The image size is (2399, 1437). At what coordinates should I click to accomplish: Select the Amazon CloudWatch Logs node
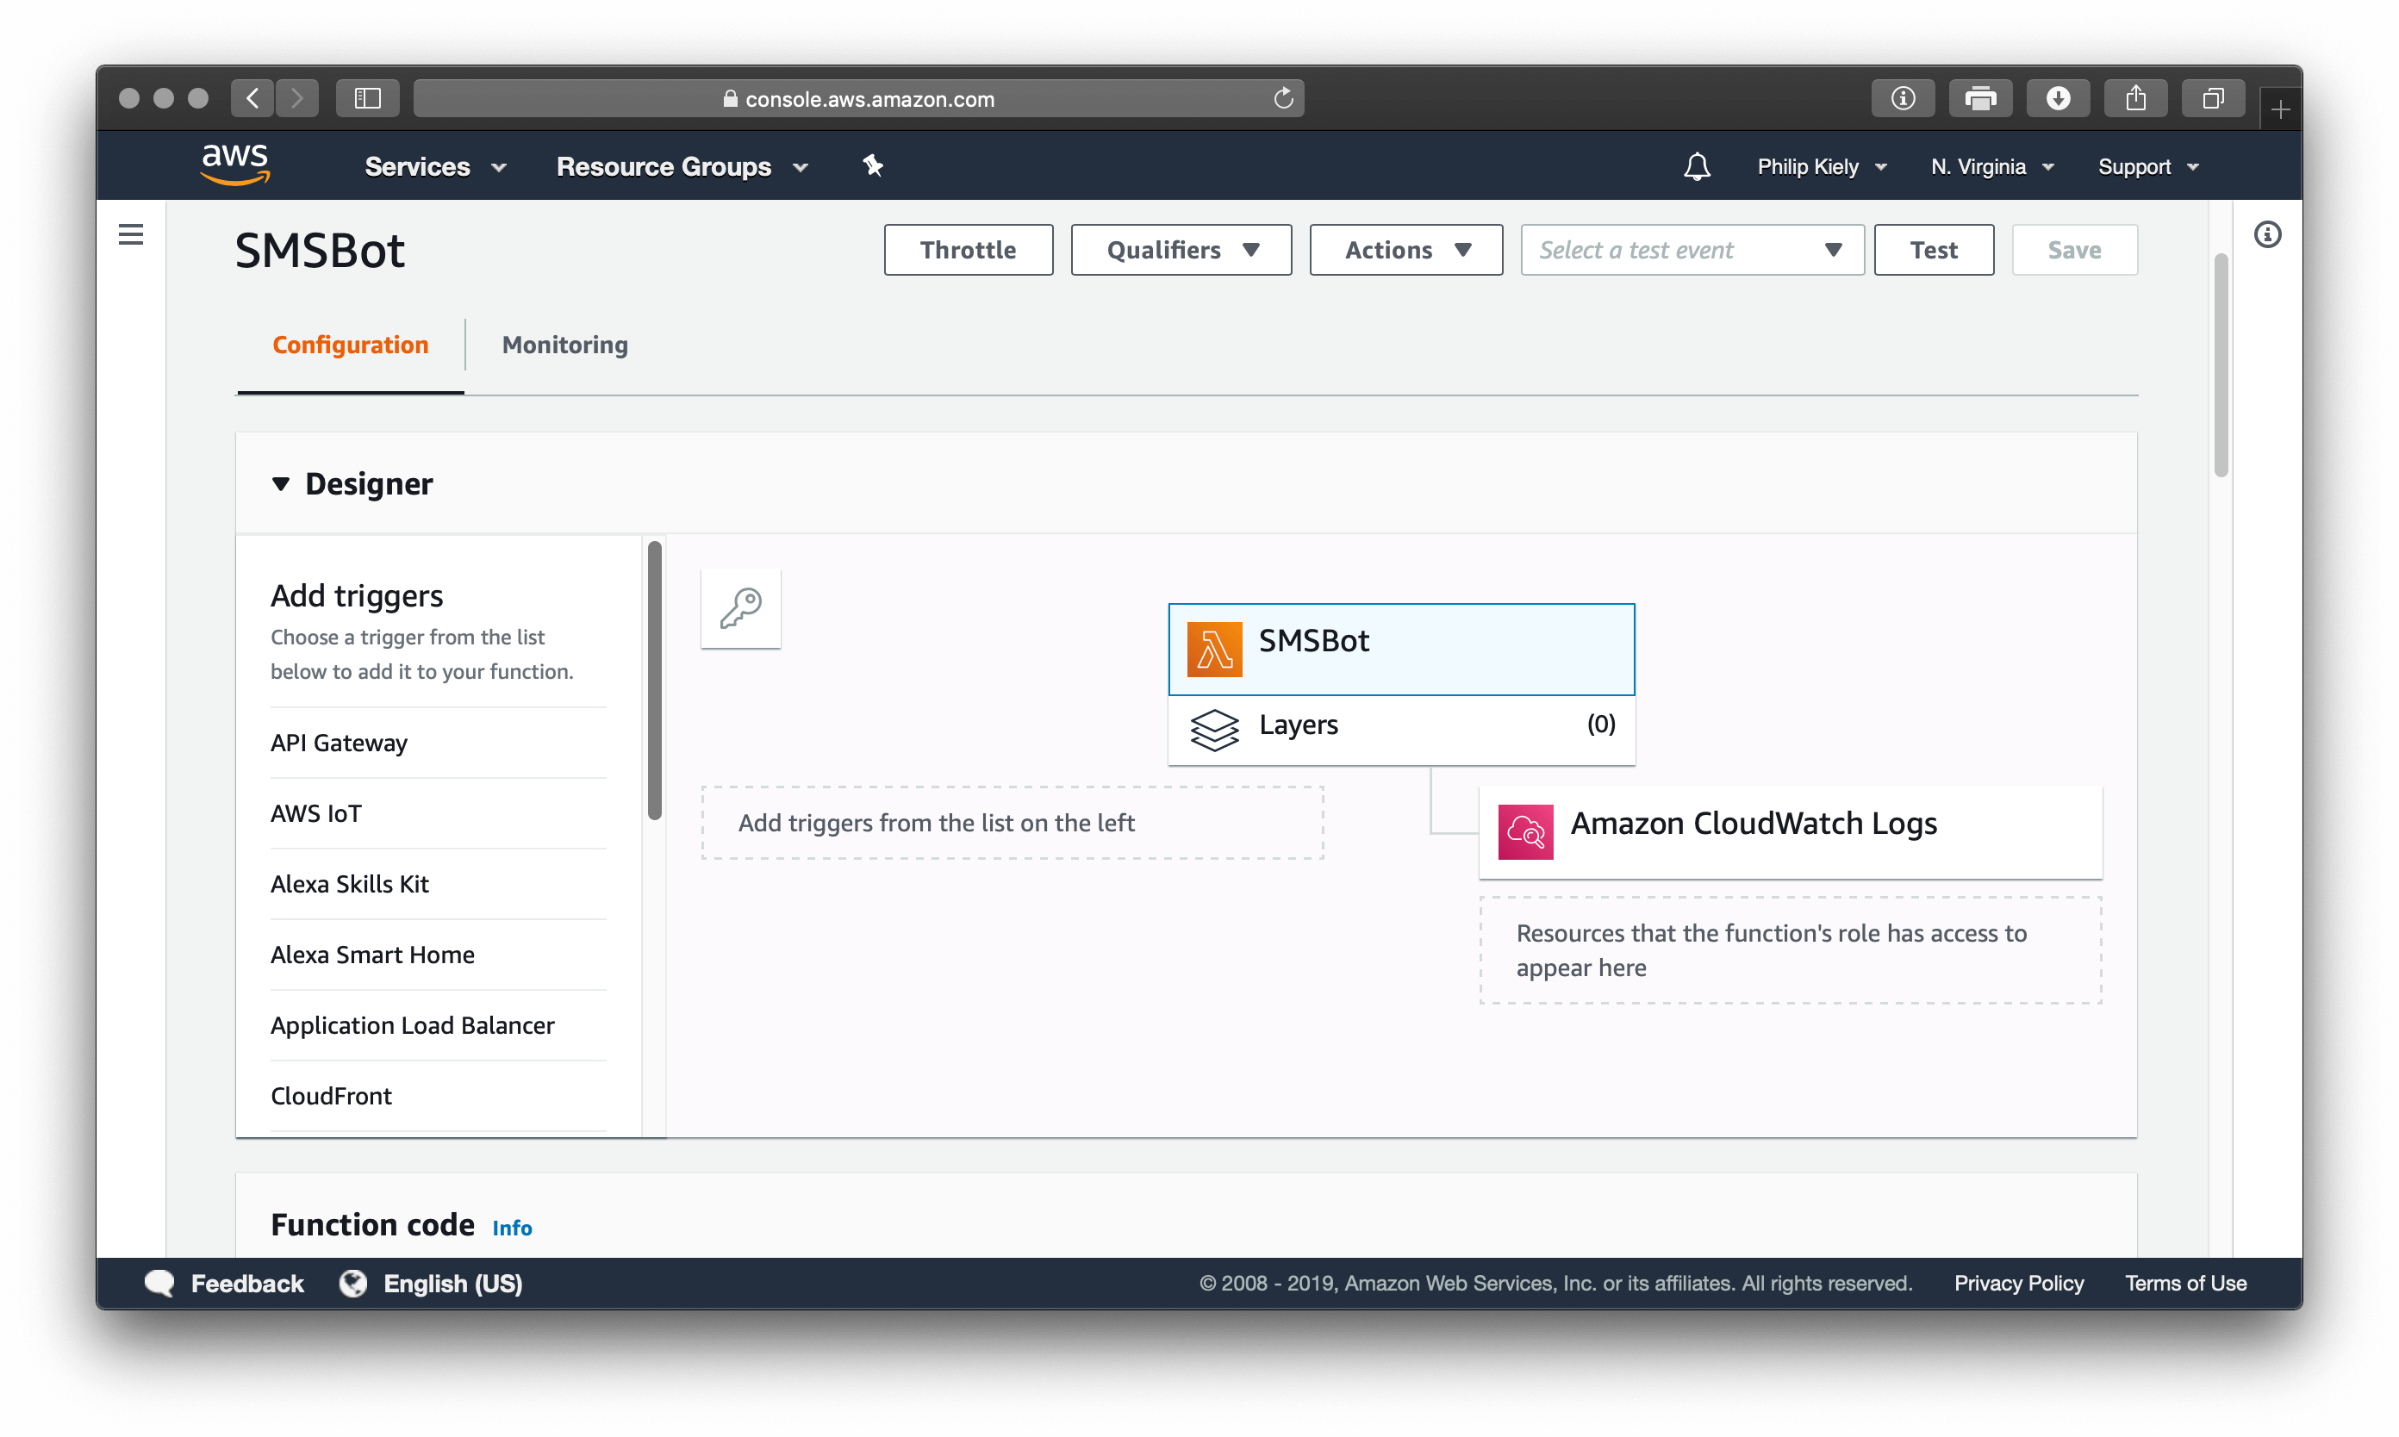click(1790, 832)
